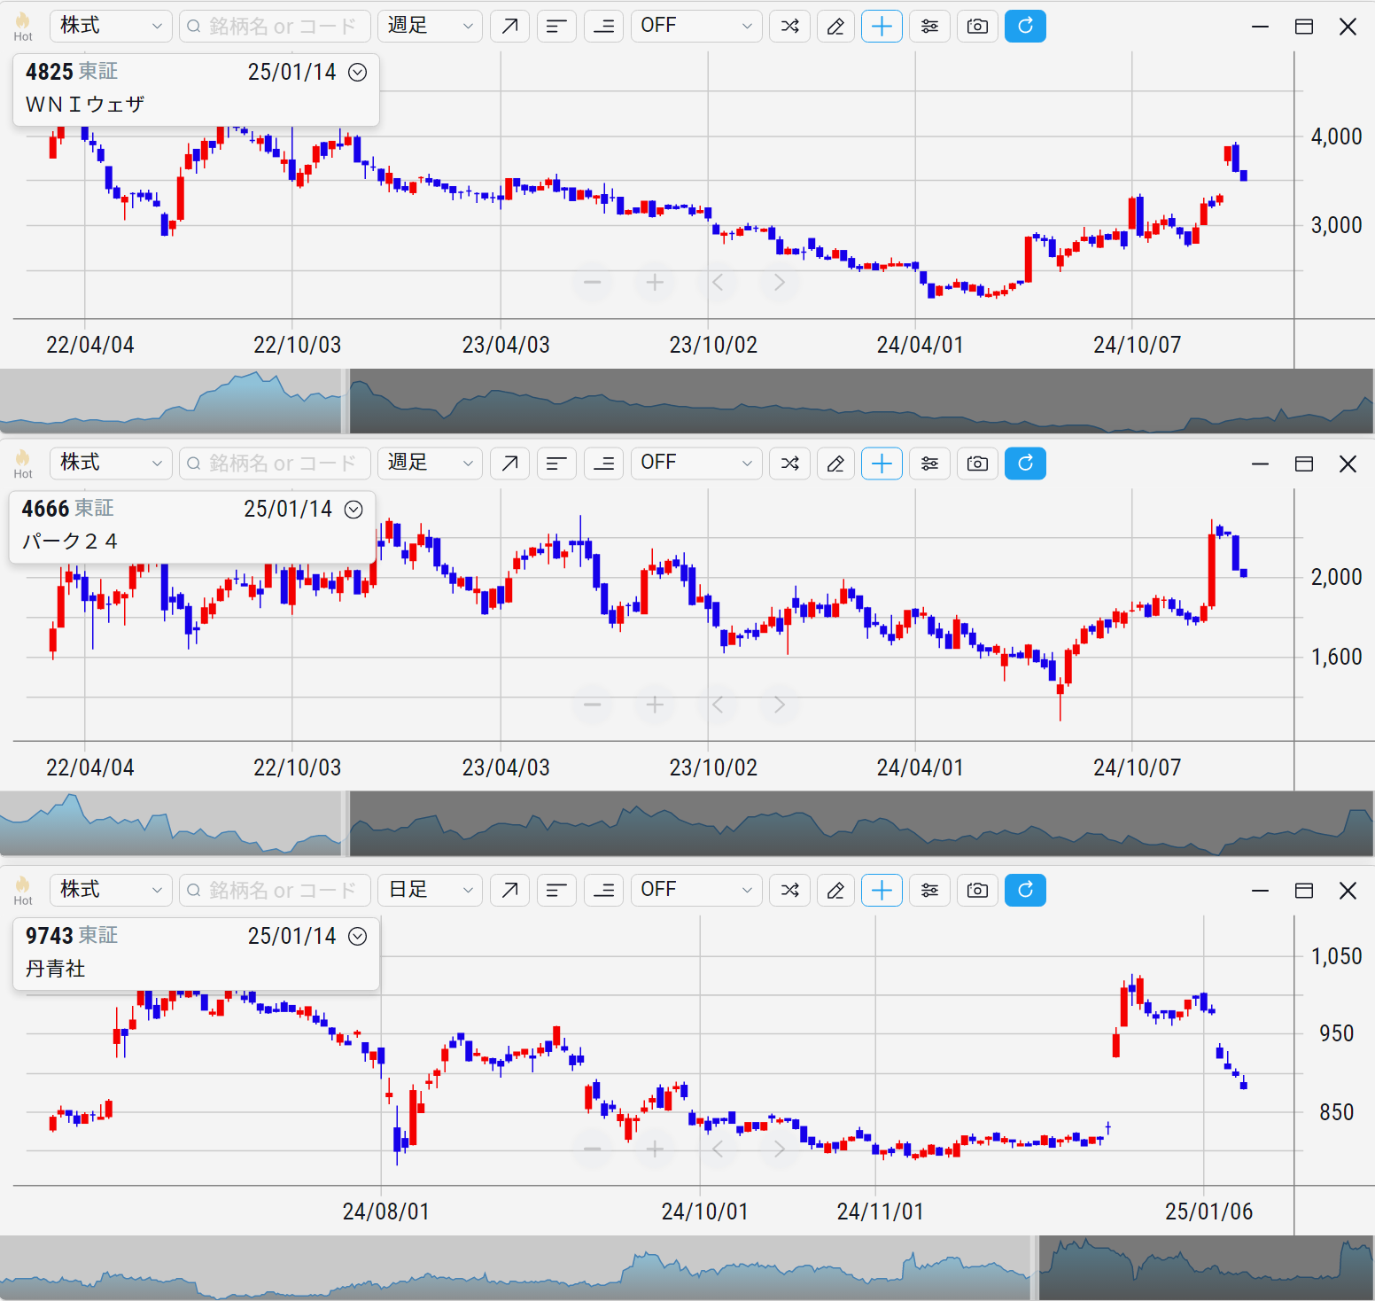Open the OFF dropdown in 4666 chart
The width and height of the screenshot is (1375, 1301).
pyautogui.click(x=696, y=464)
